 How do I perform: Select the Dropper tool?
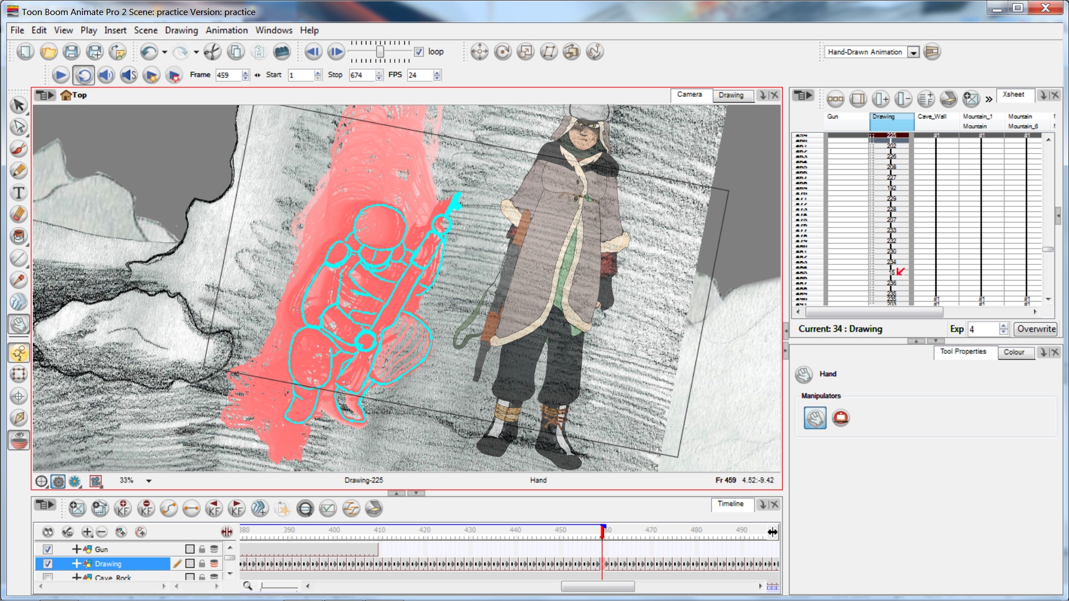point(18,280)
